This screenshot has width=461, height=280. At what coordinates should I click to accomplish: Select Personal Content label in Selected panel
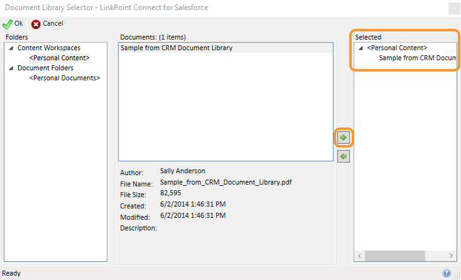click(x=397, y=48)
